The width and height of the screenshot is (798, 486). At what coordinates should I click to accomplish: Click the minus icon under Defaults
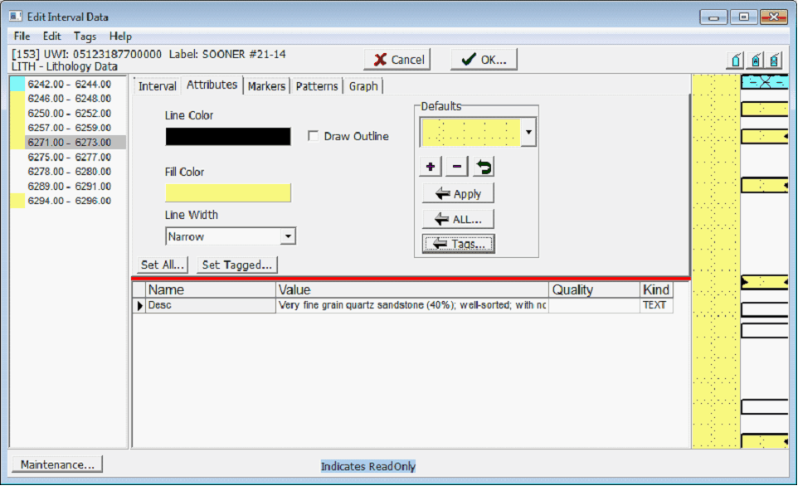[x=457, y=167]
